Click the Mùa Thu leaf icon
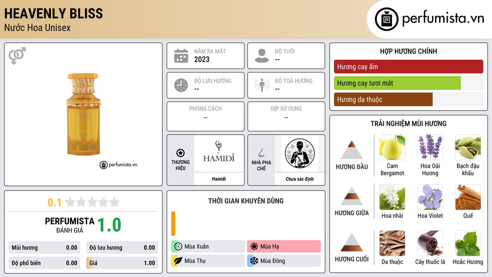 coord(178,261)
